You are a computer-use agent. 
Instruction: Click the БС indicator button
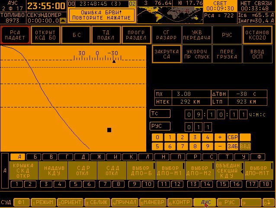click(x=76, y=35)
